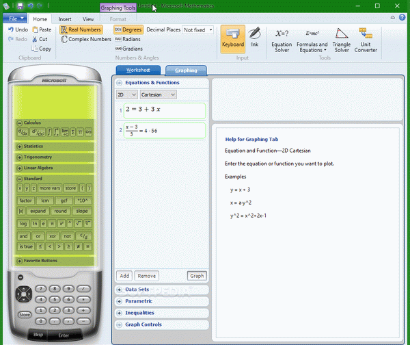
Task: Click the expand key
Action: click(38, 211)
